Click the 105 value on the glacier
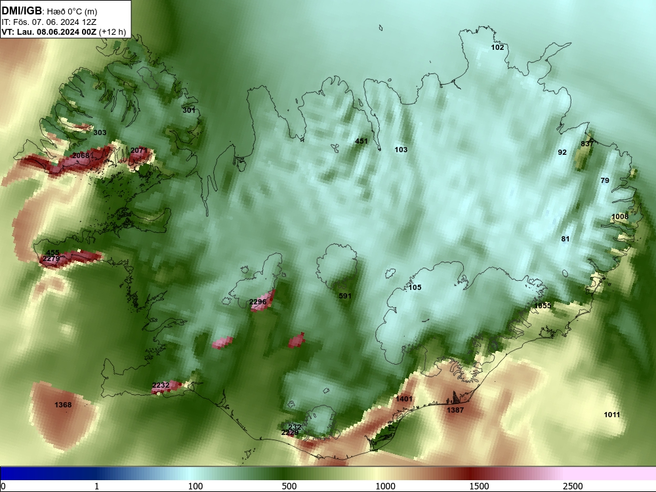Screen dimensions: 656x492 tap(415, 287)
